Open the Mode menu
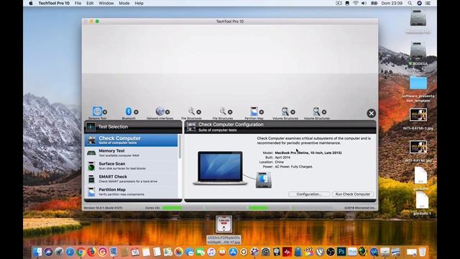Image resolution: width=460 pixels, height=259 pixels. (124, 3)
